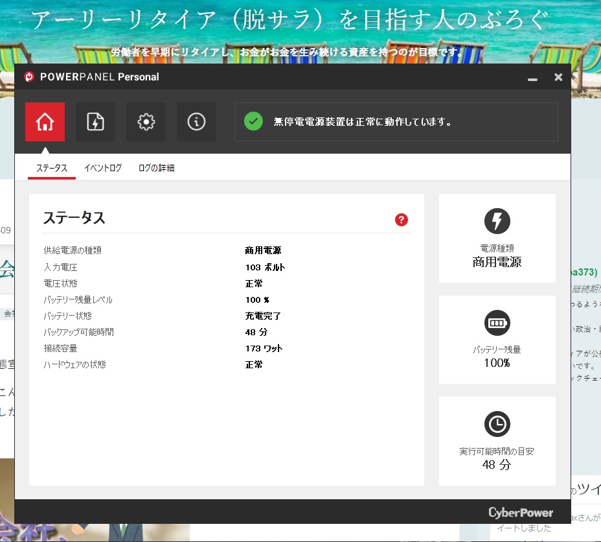Click the 173 ワット load value
Image resolution: width=601 pixels, height=542 pixels.
tap(264, 348)
